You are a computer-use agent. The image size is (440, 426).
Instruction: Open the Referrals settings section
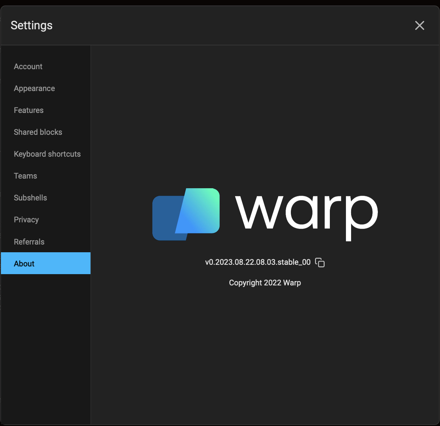coord(29,241)
